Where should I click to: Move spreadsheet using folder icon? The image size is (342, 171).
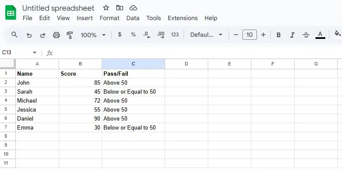coord(119,8)
